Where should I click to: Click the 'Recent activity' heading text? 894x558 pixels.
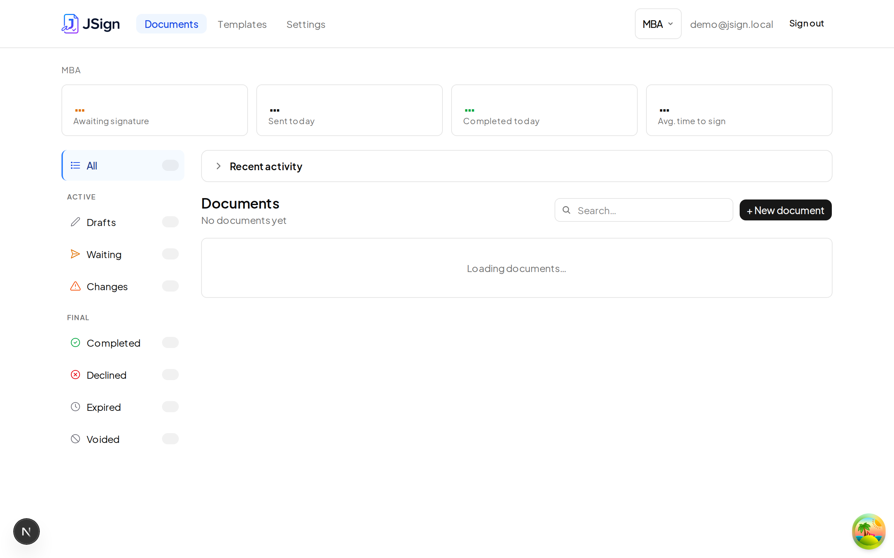tap(266, 166)
